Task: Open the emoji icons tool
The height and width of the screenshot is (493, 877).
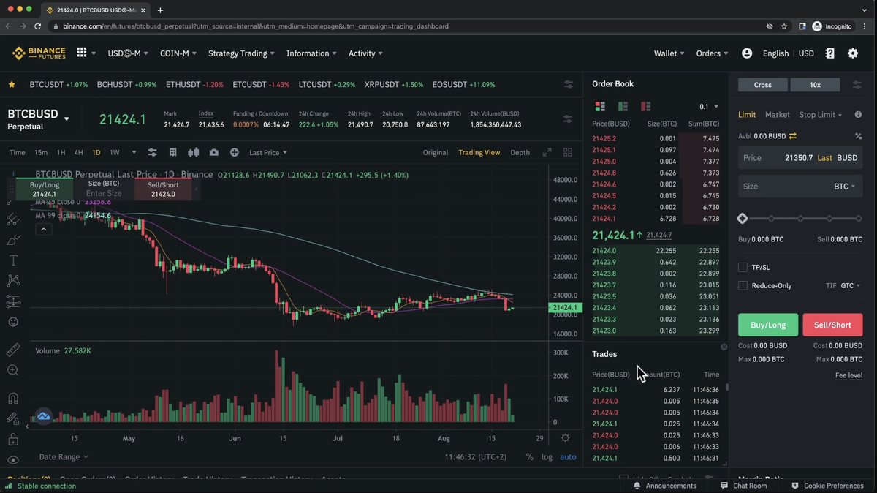Action: (x=12, y=322)
